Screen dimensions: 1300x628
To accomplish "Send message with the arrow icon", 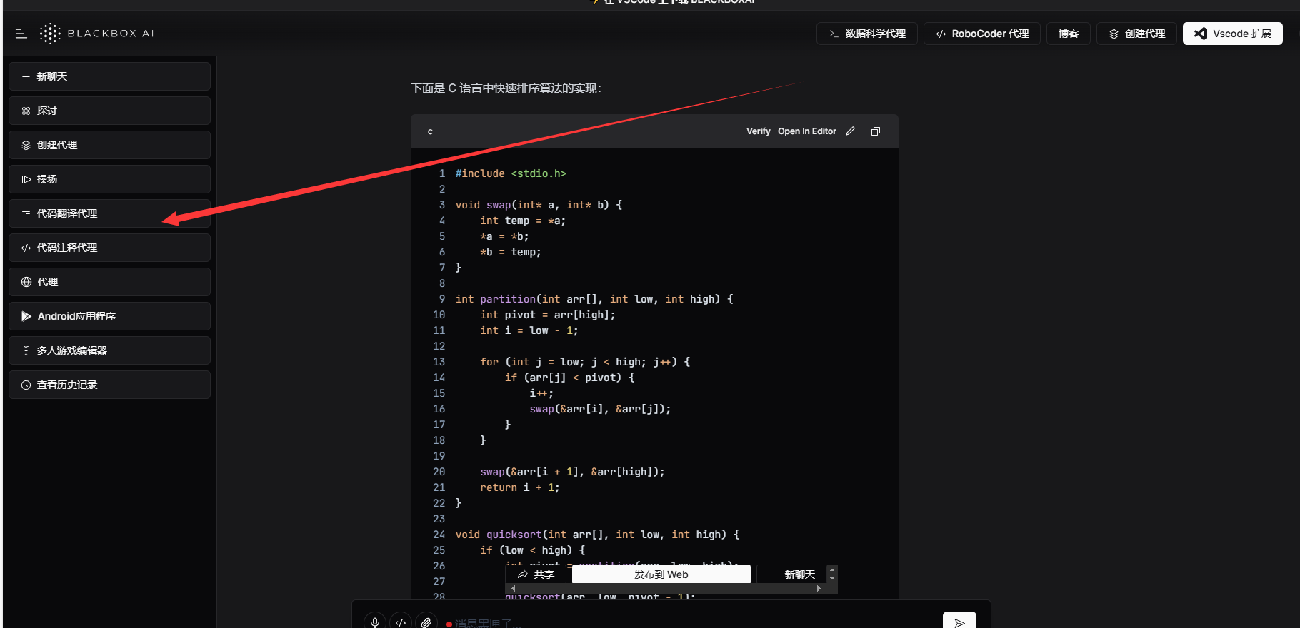I will point(959,622).
